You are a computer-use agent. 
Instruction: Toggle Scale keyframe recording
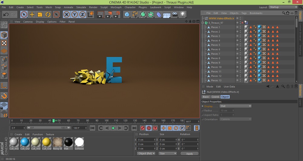[170, 128]
